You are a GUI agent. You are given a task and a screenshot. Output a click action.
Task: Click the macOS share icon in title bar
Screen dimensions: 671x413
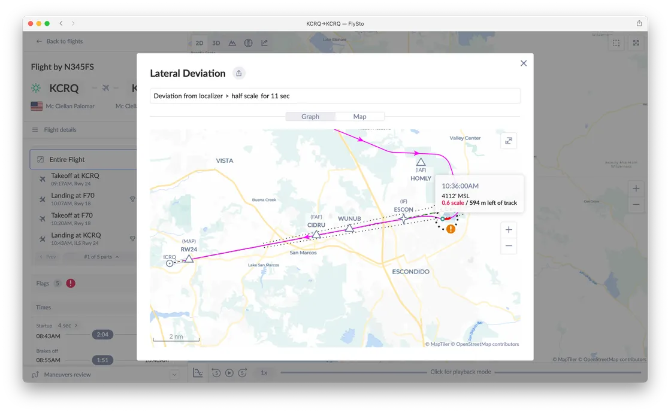click(x=639, y=23)
